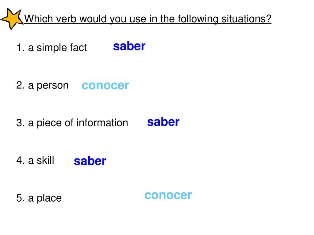Click 'saber' next to piece of information
This screenshot has height=235, width=314.
163,122
